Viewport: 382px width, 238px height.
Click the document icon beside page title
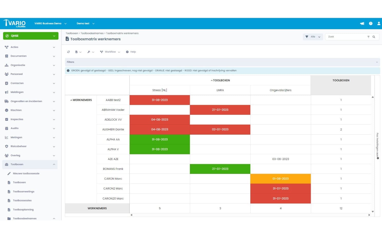[x=67, y=39]
